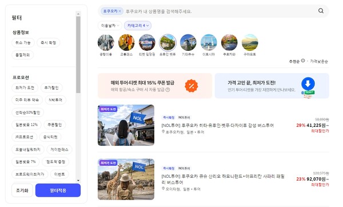Toggle the '정도악'증정 filter chip
The image size is (343, 207).
pyautogui.click(x=55, y=162)
